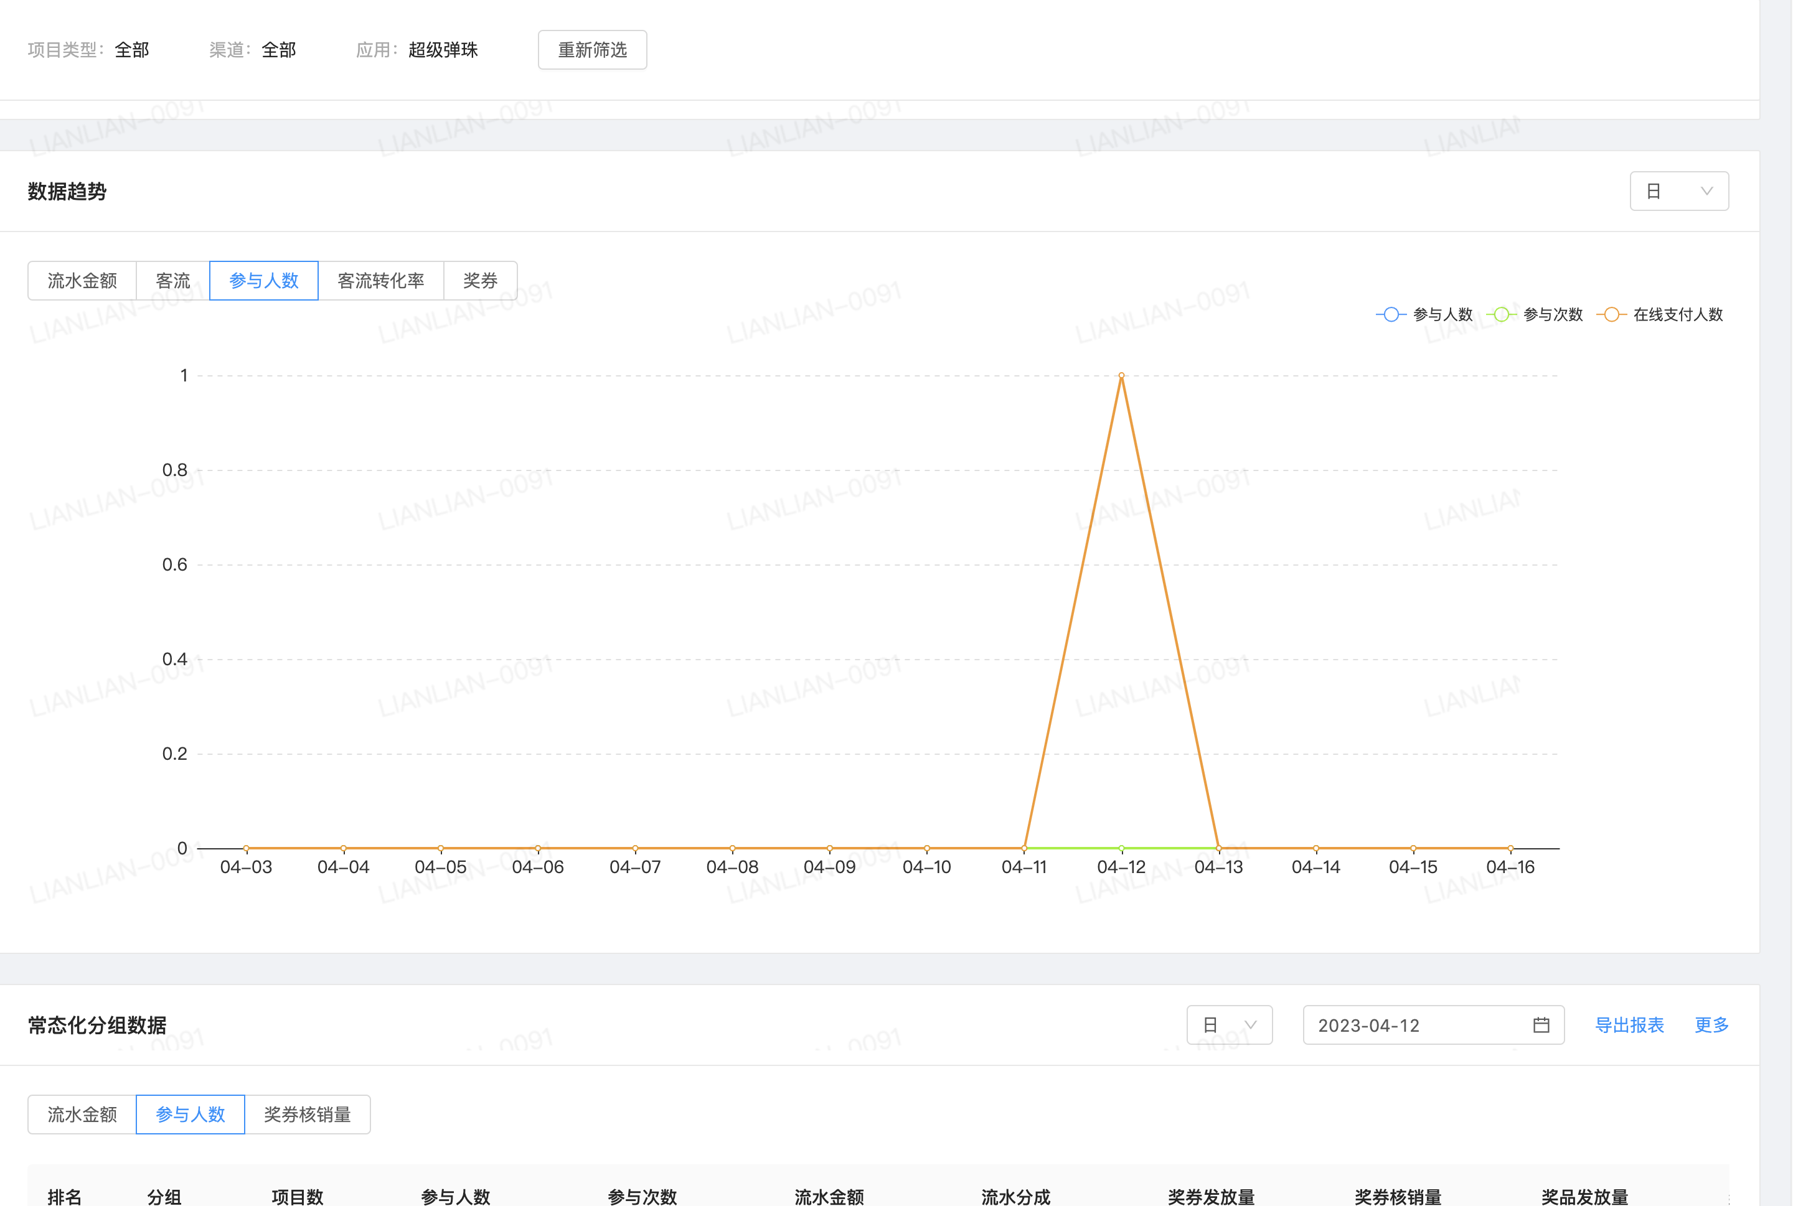Viewport: 1793px width, 1206px height.
Task: Click the green 04-12 参与次数 data point
Action: (1121, 848)
